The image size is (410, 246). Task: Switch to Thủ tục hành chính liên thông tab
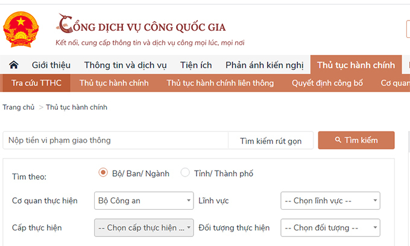(220, 83)
